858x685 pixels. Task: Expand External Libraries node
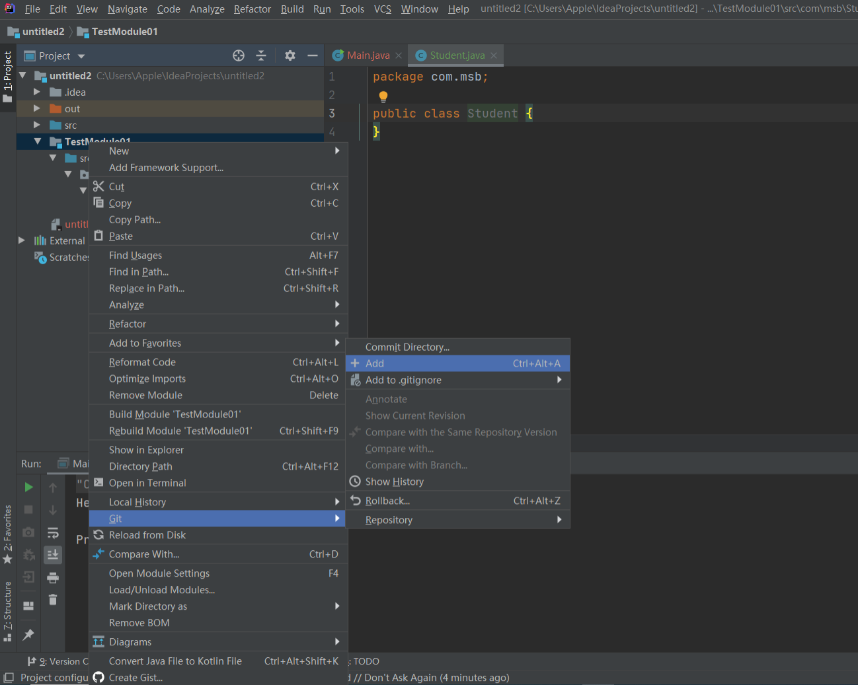pos(22,240)
